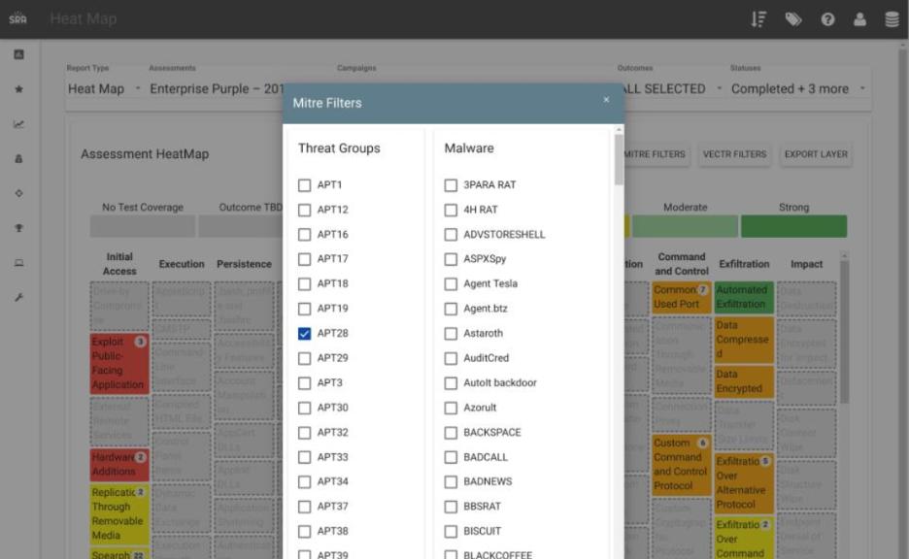Image resolution: width=909 pixels, height=559 pixels.
Task: Open the line graph sidebar icon
Action: pyautogui.click(x=19, y=124)
